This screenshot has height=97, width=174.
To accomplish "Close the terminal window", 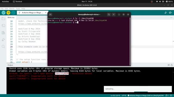I will tap(128, 15).
